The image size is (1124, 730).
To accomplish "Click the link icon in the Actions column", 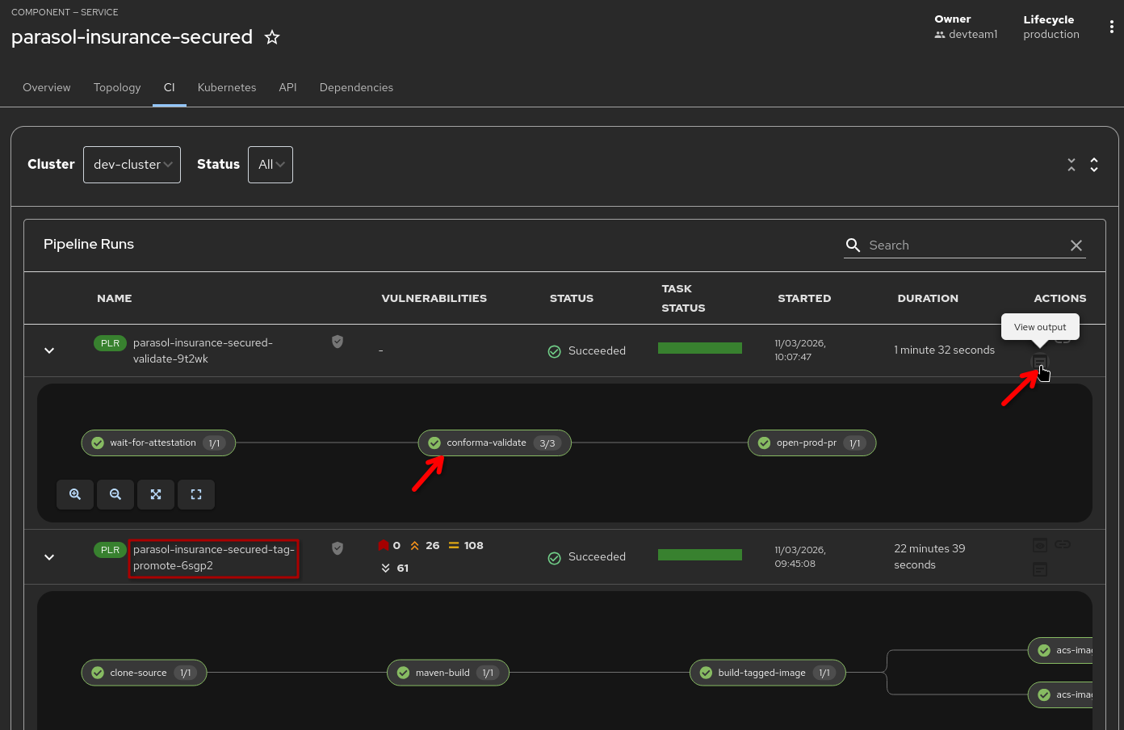I will 1062,339.
